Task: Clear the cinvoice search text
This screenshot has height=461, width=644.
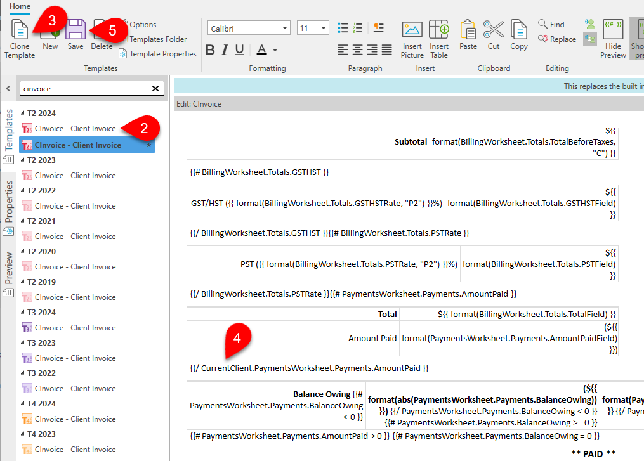Action: click(155, 88)
